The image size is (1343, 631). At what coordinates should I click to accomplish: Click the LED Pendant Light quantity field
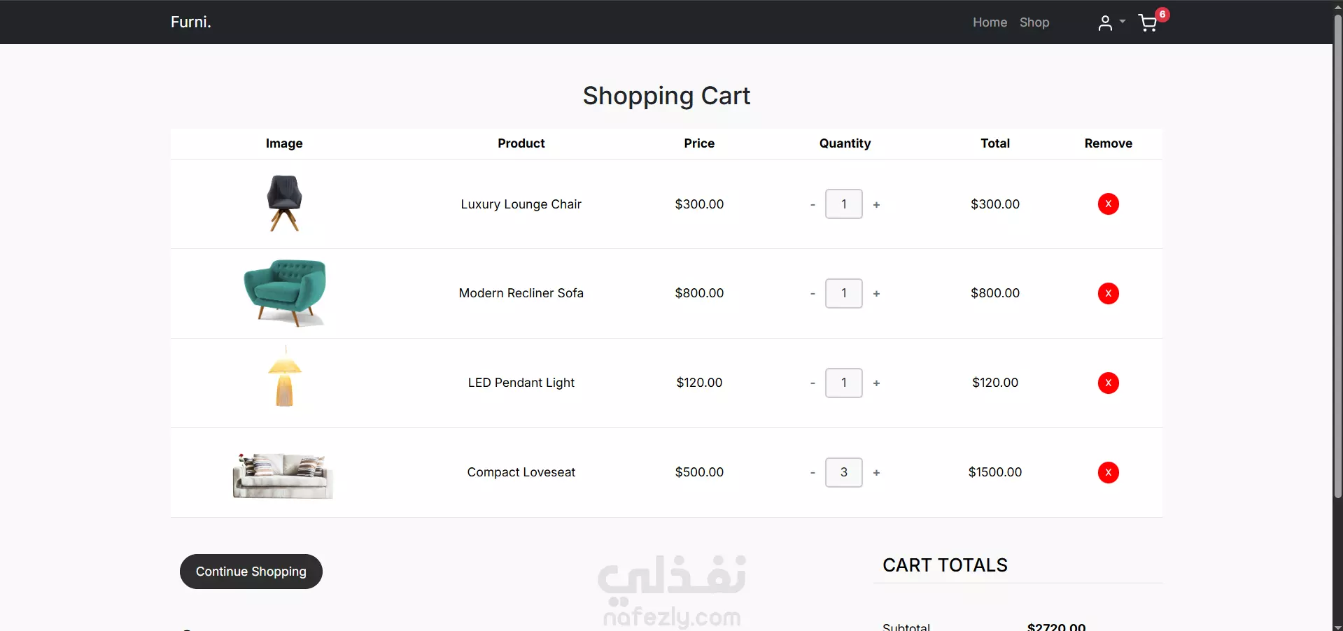tap(843, 383)
